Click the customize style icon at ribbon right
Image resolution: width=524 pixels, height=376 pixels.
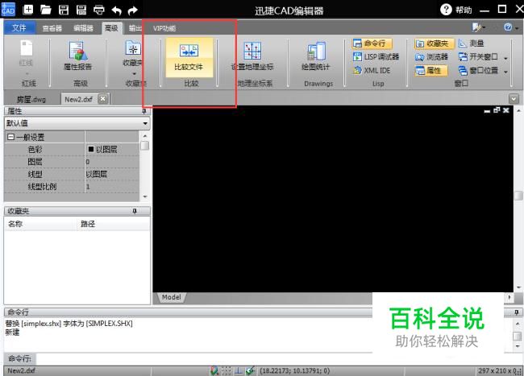[x=476, y=27]
